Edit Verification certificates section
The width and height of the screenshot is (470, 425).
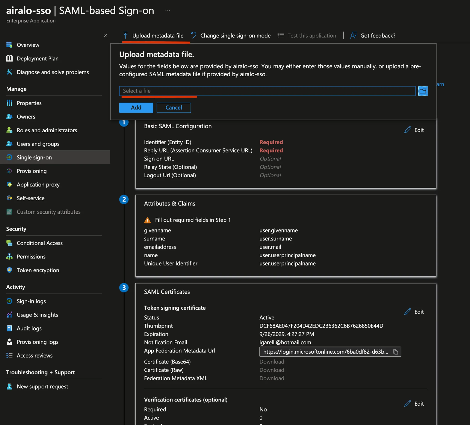click(414, 404)
